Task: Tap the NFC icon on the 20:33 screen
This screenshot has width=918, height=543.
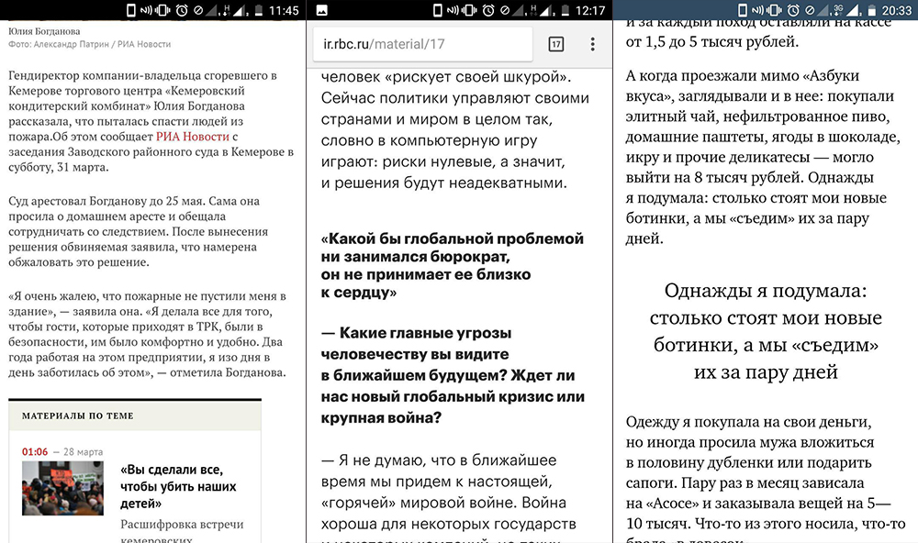Action: point(757,10)
